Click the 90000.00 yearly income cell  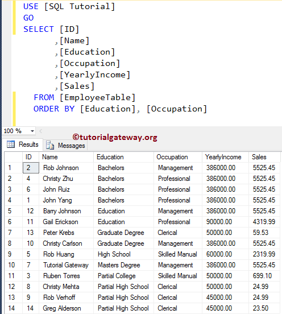[x=225, y=222]
